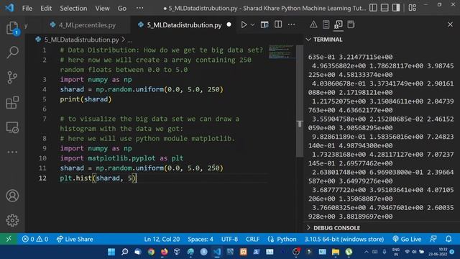Open the Edit menu
Image resolution: width=460 pixels, height=259 pixels.
coord(46,8)
